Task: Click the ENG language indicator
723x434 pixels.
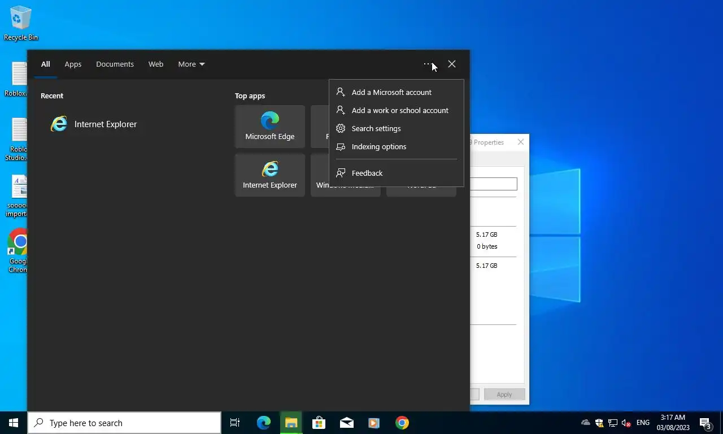Action: click(643, 423)
